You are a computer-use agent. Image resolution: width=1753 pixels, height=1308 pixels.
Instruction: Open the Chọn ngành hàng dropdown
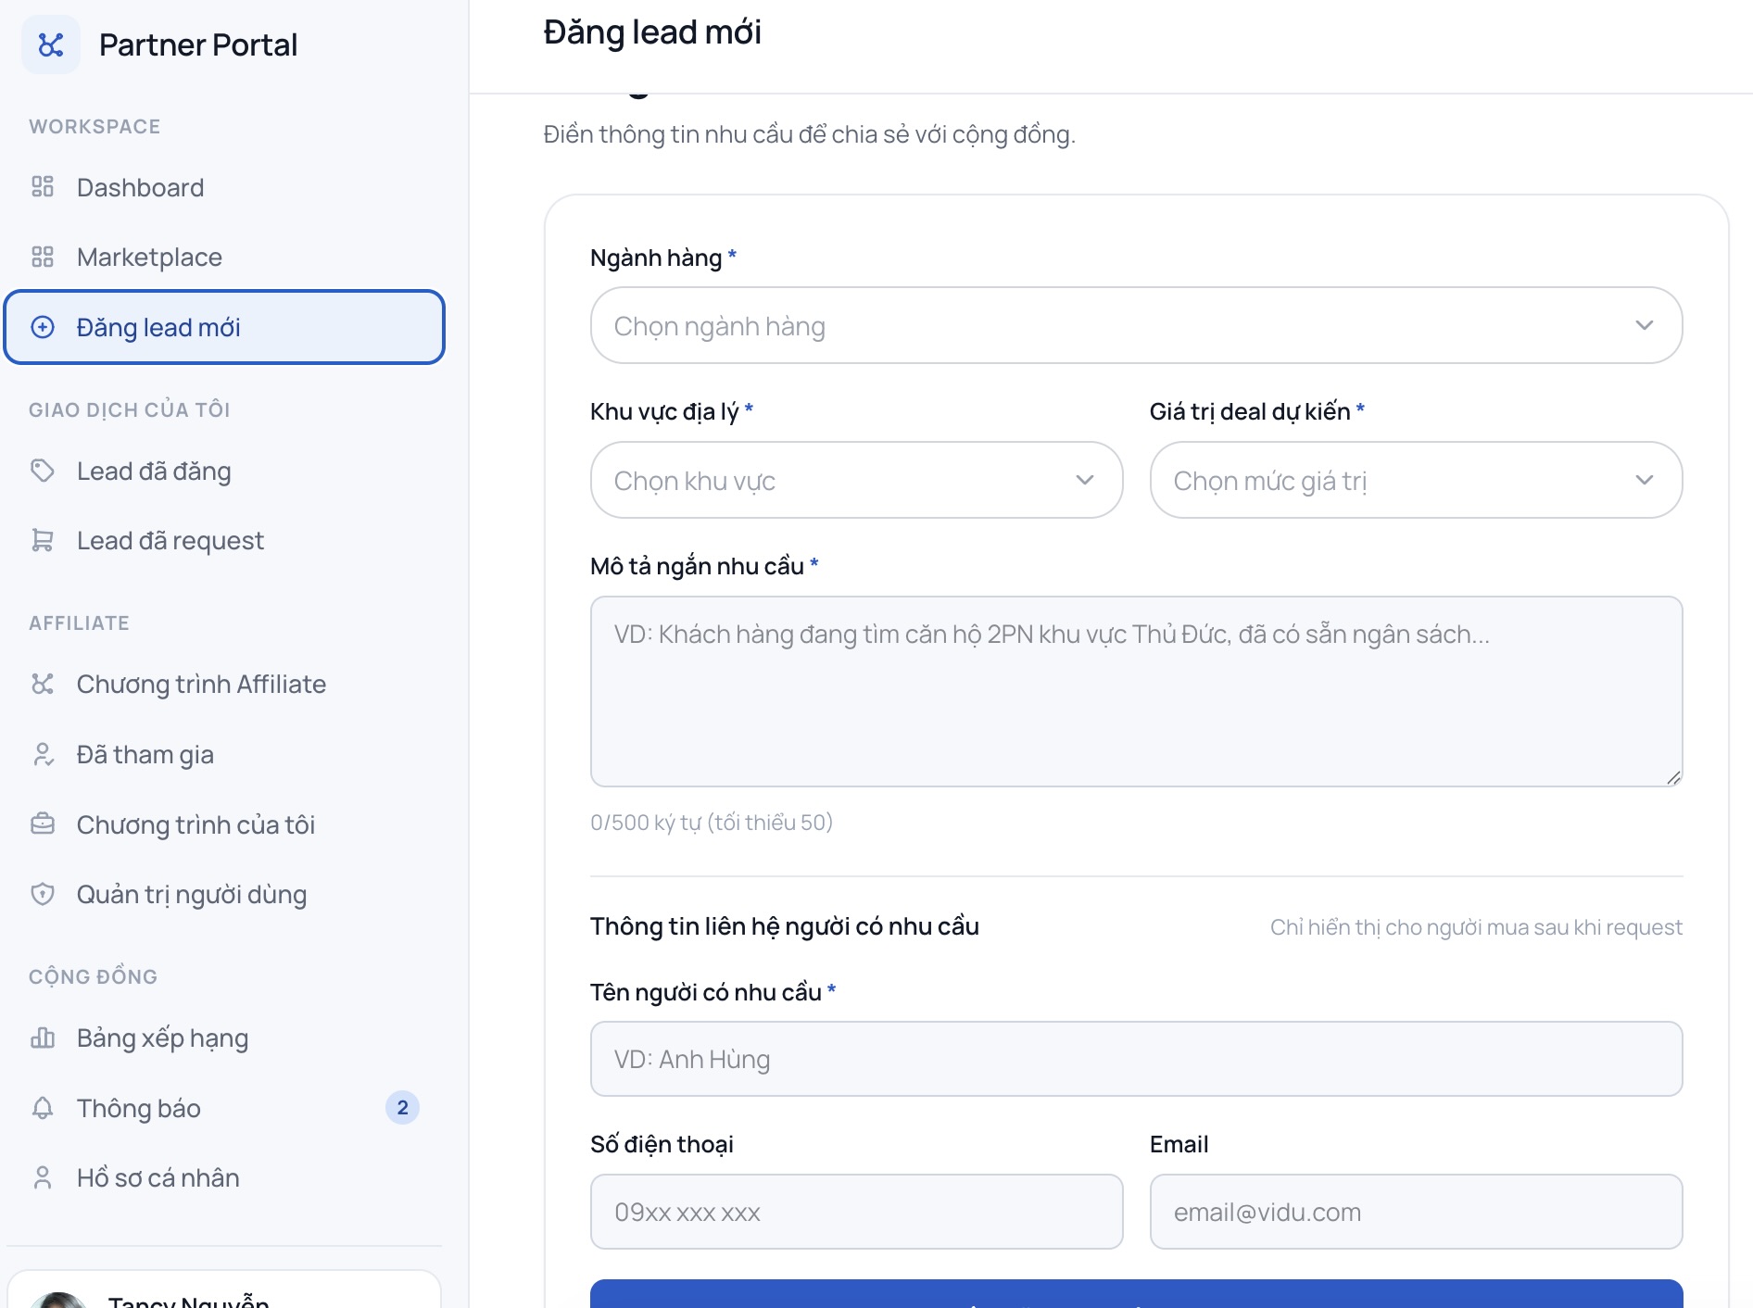pyautogui.click(x=1136, y=325)
